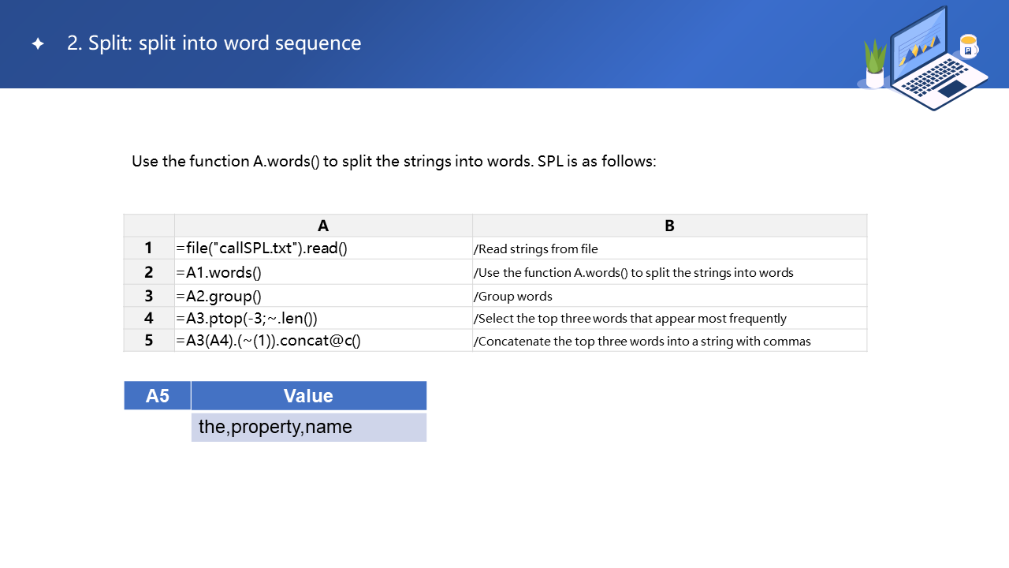Click cell containing =file("callSPL.txt").read()
This screenshot has height=568, width=1009.
[262, 248]
